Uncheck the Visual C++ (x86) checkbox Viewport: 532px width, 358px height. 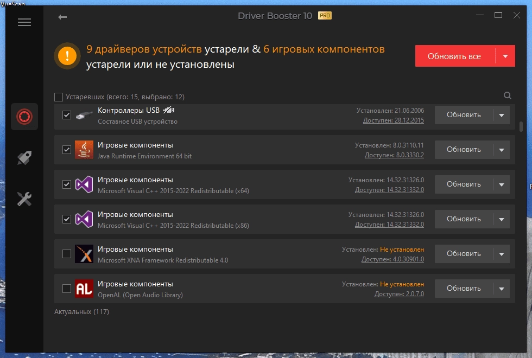pos(66,219)
